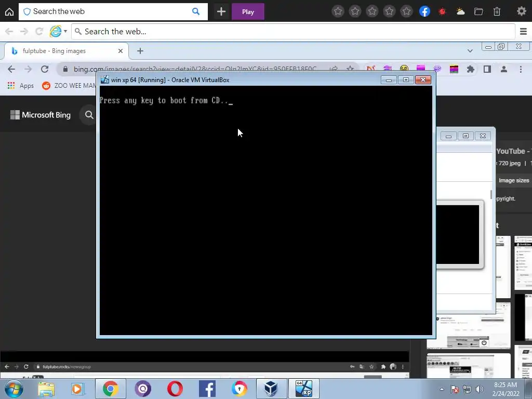Screen dimensions: 532x399
Task: Open the media player taskbar icon
Action: click(78, 389)
